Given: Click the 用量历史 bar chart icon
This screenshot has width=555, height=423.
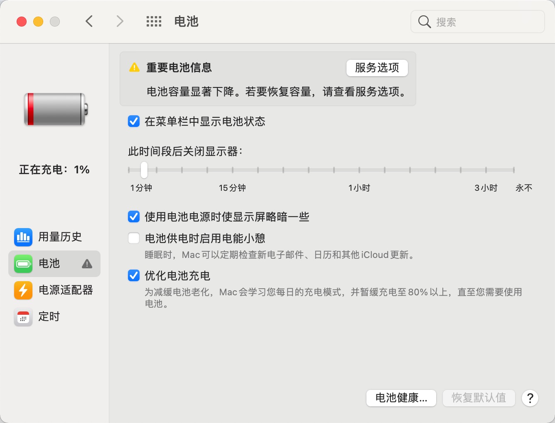Looking at the screenshot, I should 23,237.
